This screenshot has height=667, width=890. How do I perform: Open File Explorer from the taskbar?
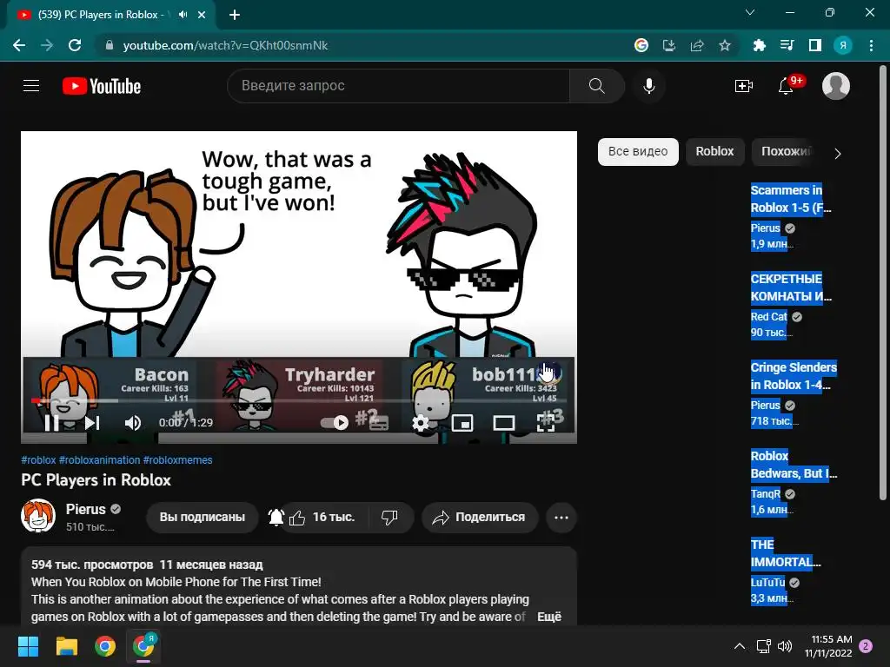(x=66, y=646)
